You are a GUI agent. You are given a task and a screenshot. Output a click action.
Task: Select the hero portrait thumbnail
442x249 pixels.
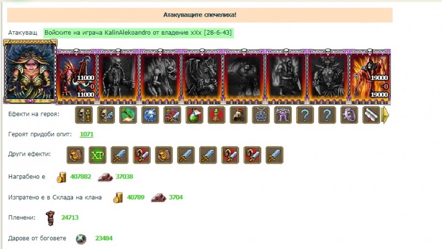tap(30, 72)
